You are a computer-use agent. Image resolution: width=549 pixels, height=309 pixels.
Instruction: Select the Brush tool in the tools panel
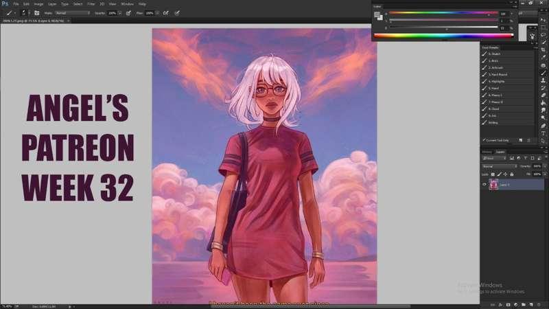click(x=544, y=73)
